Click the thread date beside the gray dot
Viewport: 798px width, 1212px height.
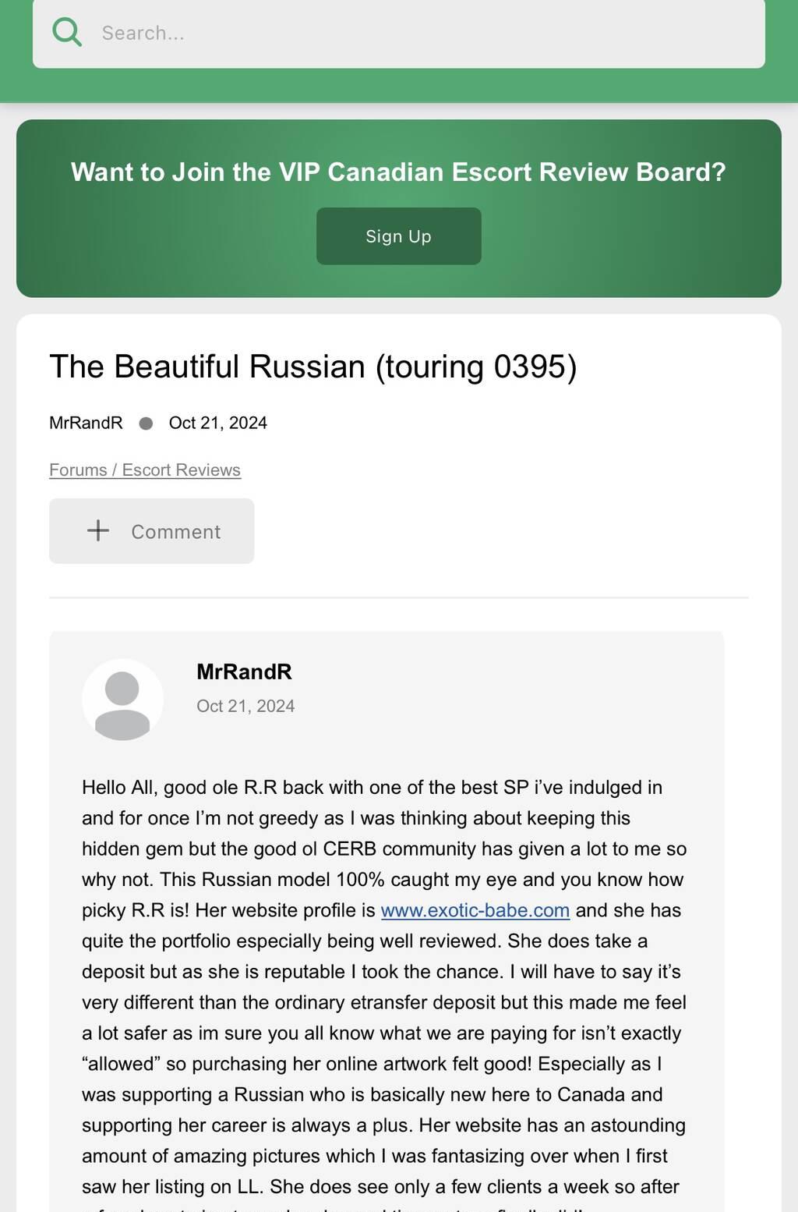click(217, 423)
